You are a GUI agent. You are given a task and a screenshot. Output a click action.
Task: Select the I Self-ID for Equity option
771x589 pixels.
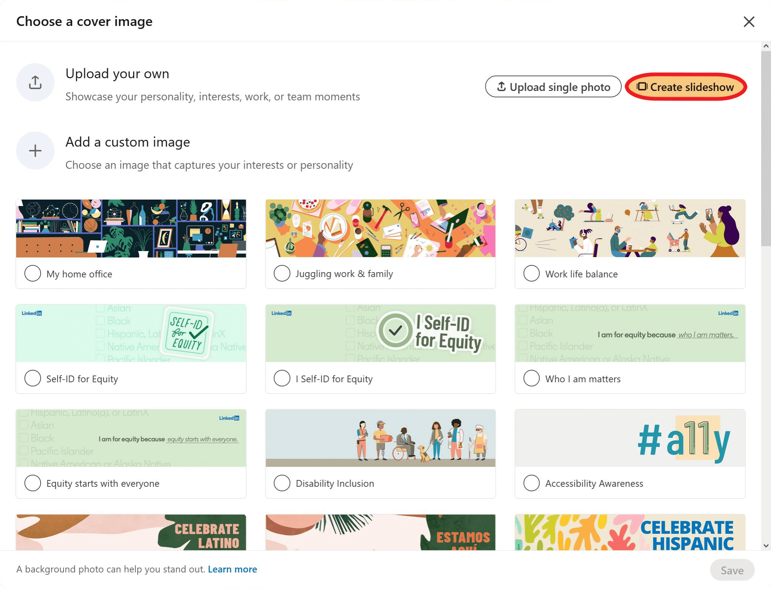(282, 378)
